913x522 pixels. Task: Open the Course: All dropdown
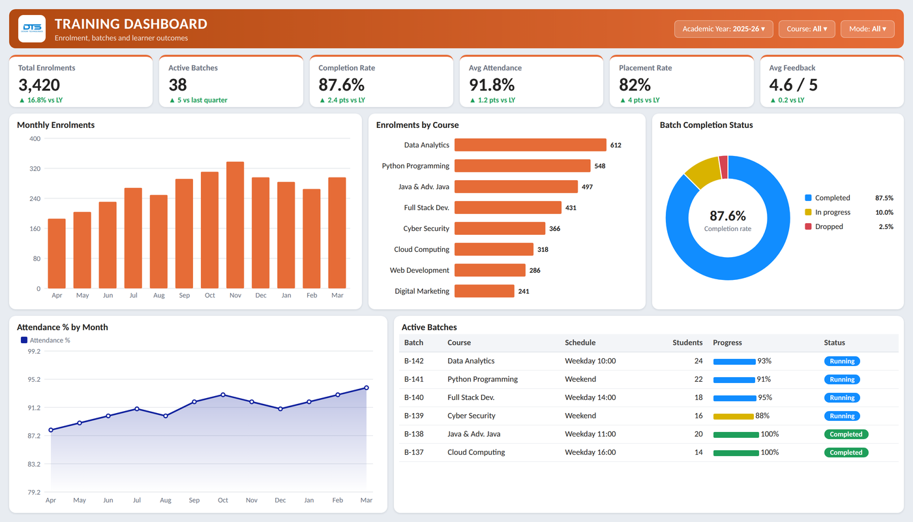[x=807, y=29]
